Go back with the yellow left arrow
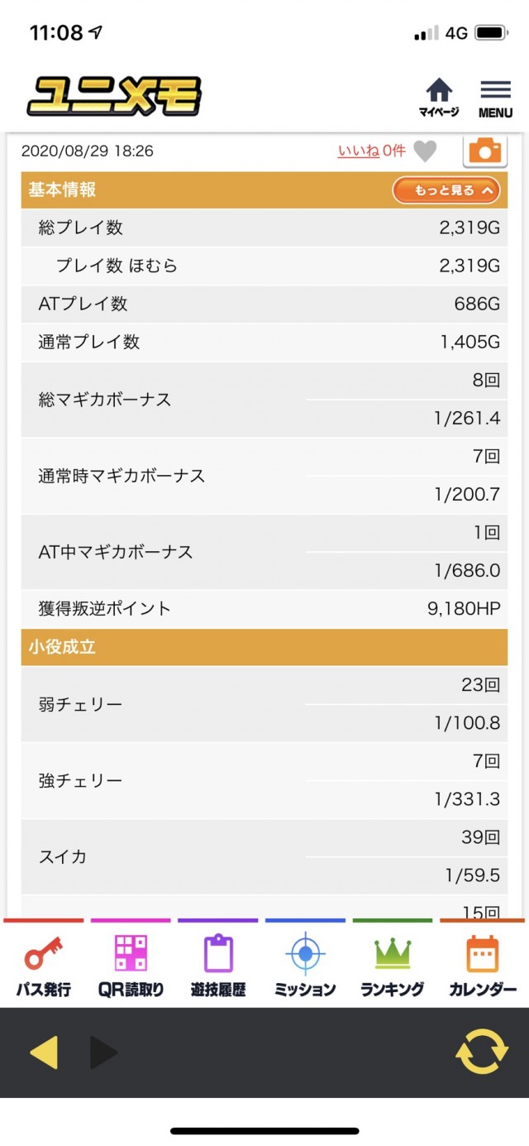The height and width of the screenshot is (1146, 529). point(44,1052)
